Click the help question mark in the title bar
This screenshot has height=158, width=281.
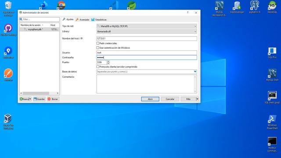187,13
